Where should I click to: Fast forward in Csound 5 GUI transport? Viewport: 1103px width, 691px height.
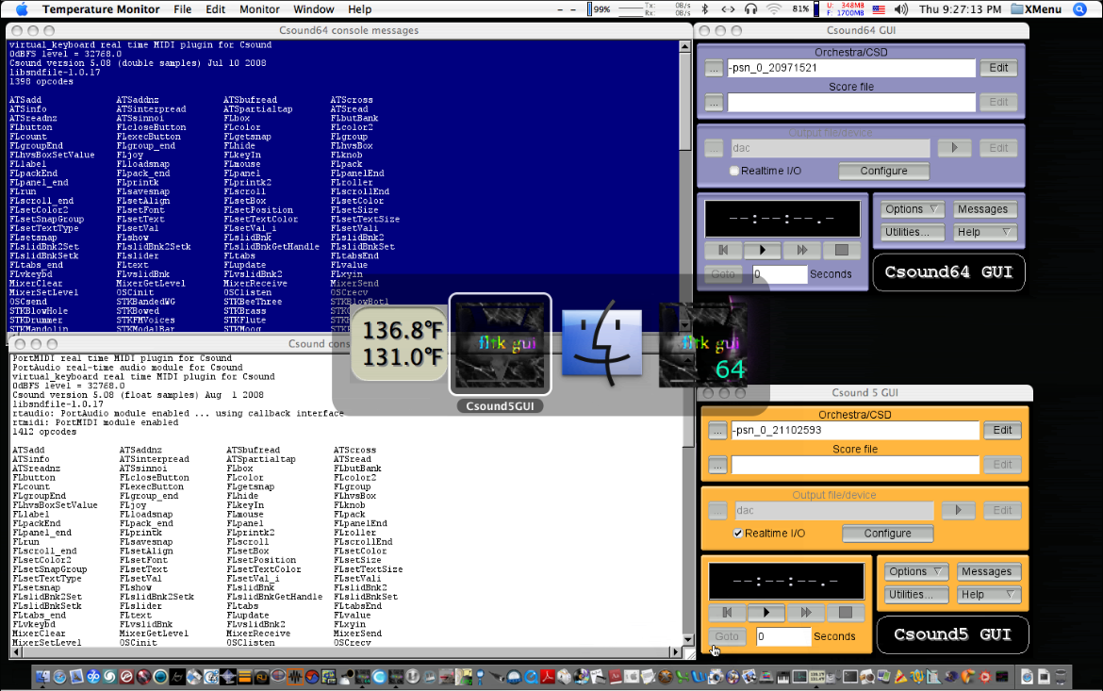click(x=806, y=612)
